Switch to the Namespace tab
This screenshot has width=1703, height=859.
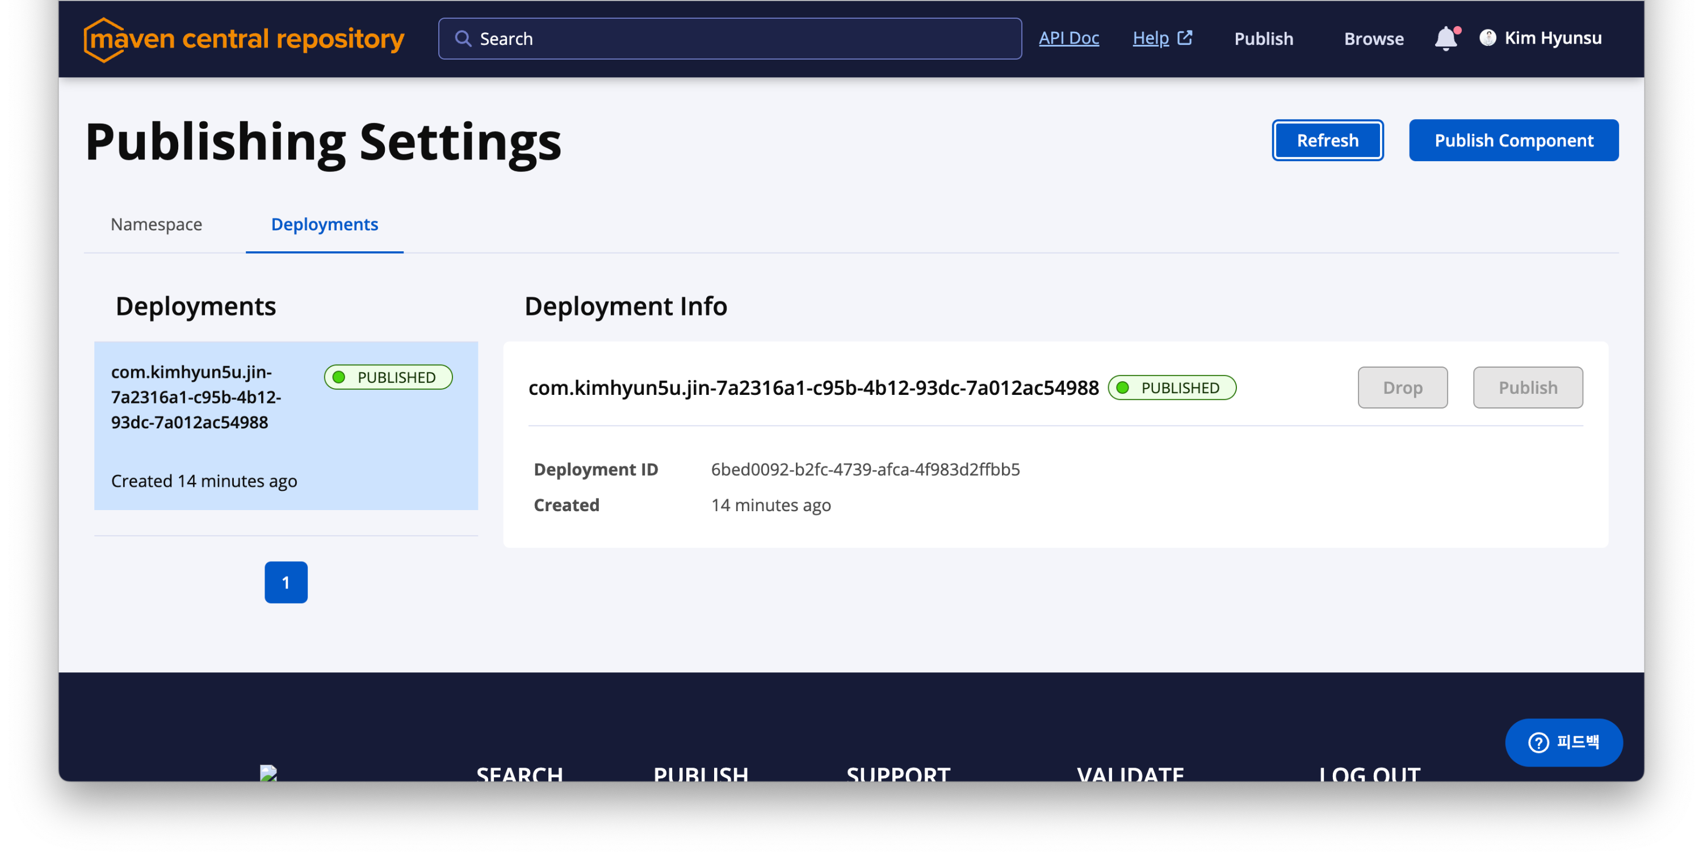pyautogui.click(x=156, y=225)
